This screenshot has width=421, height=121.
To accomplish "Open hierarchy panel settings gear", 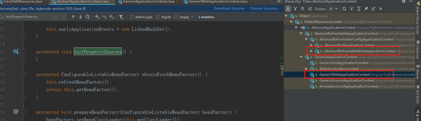I will click(404, 2).
